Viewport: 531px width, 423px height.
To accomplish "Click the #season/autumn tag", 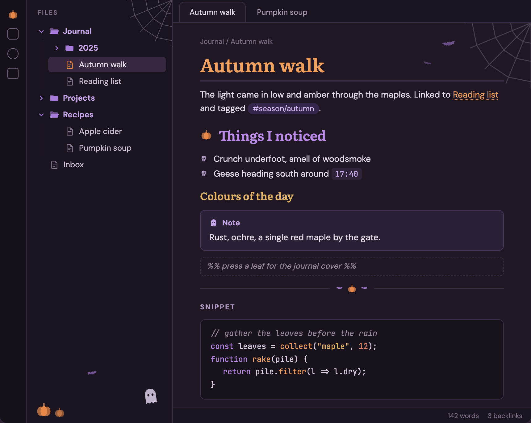I will (x=283, y=108).
